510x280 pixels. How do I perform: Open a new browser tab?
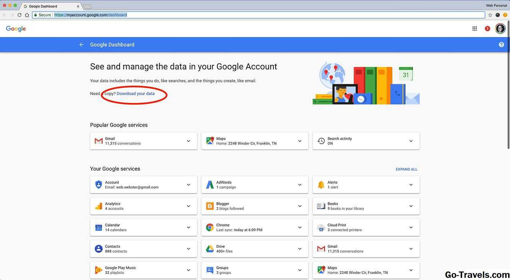[x=87, y=6]
